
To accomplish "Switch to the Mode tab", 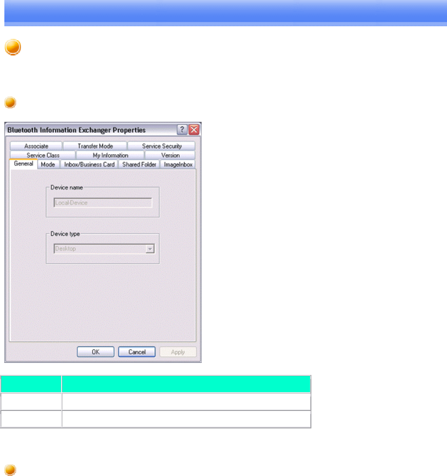I will click(48, 165).
